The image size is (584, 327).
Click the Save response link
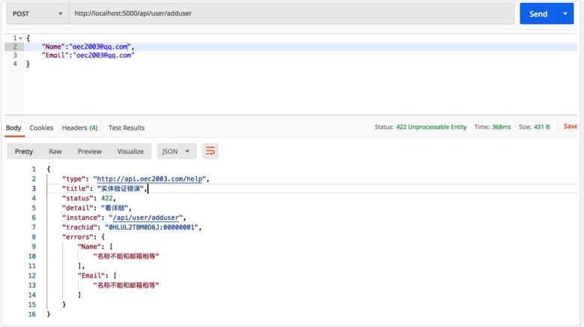(x=570, y=126)
